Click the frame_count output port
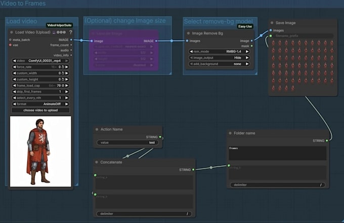The image size is (344, 223). point(71,45)
